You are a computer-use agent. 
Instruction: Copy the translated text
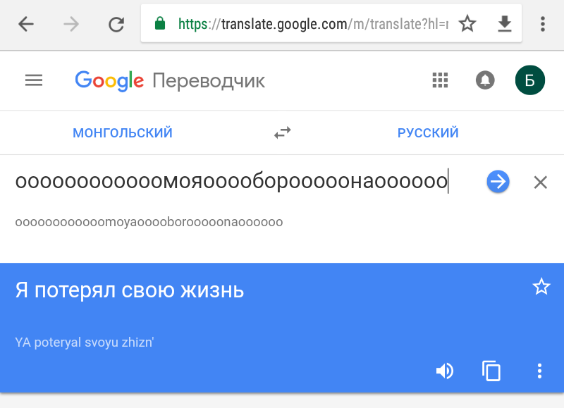[491, 371]
